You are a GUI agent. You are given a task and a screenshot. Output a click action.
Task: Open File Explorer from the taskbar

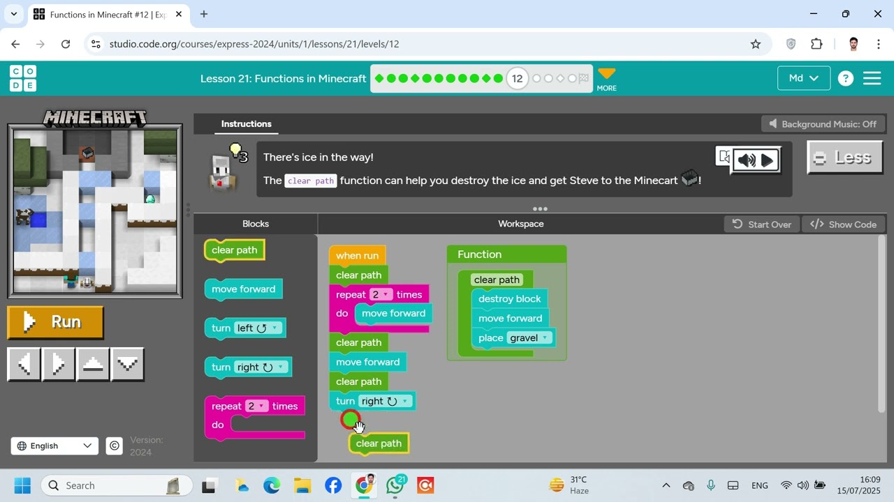(302, 485)
